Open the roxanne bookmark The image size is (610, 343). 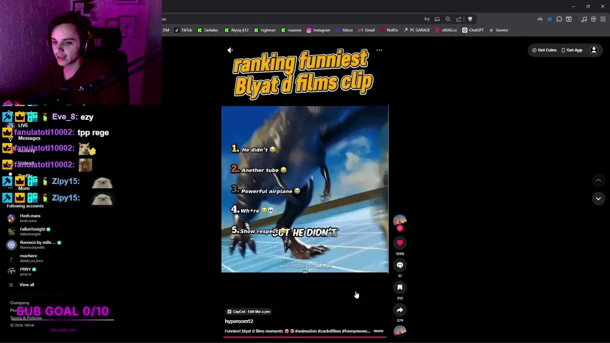(x=291, y=30)
